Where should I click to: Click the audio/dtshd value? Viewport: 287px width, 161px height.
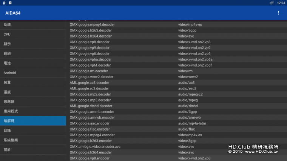(x=188, y=106)
